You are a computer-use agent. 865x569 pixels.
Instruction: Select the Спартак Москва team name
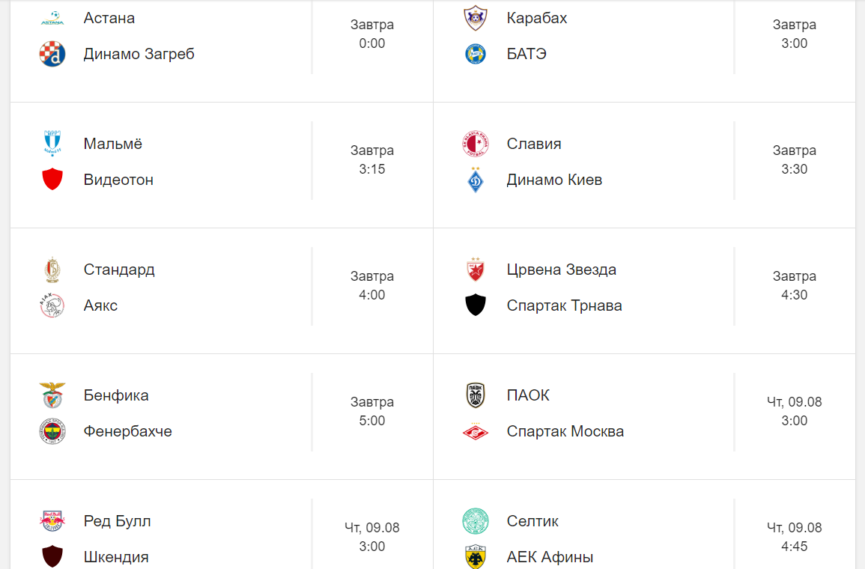[565, 431]
